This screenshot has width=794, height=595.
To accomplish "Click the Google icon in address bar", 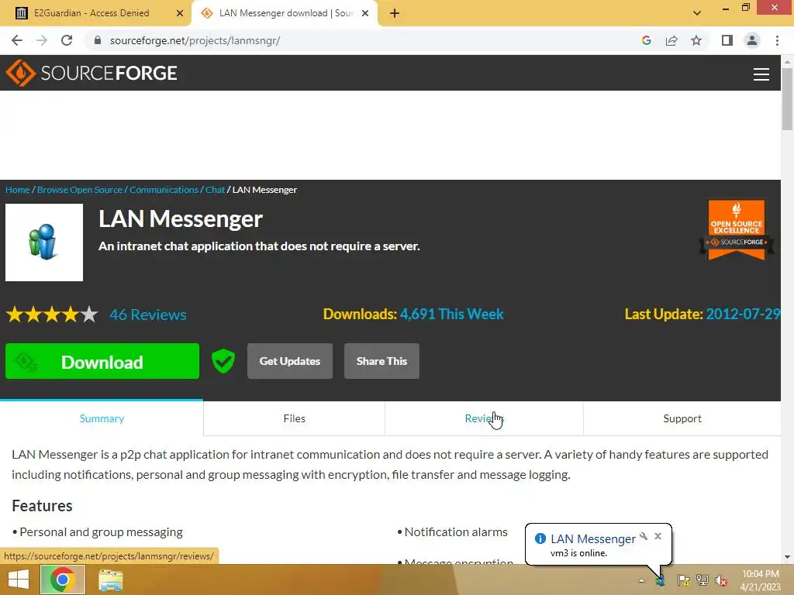I will point(646,40).
